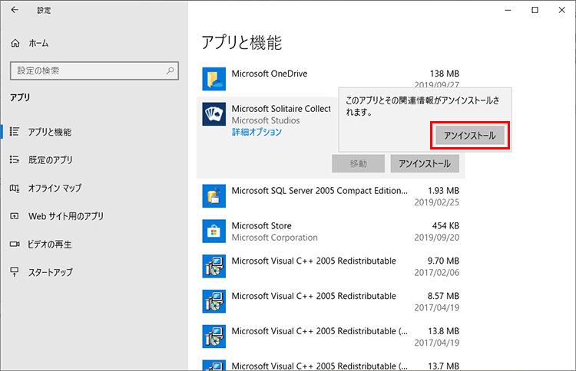Open Web サイト用のアプリ section
Viewport: 576px width, 371px height.
click(65, 216)
